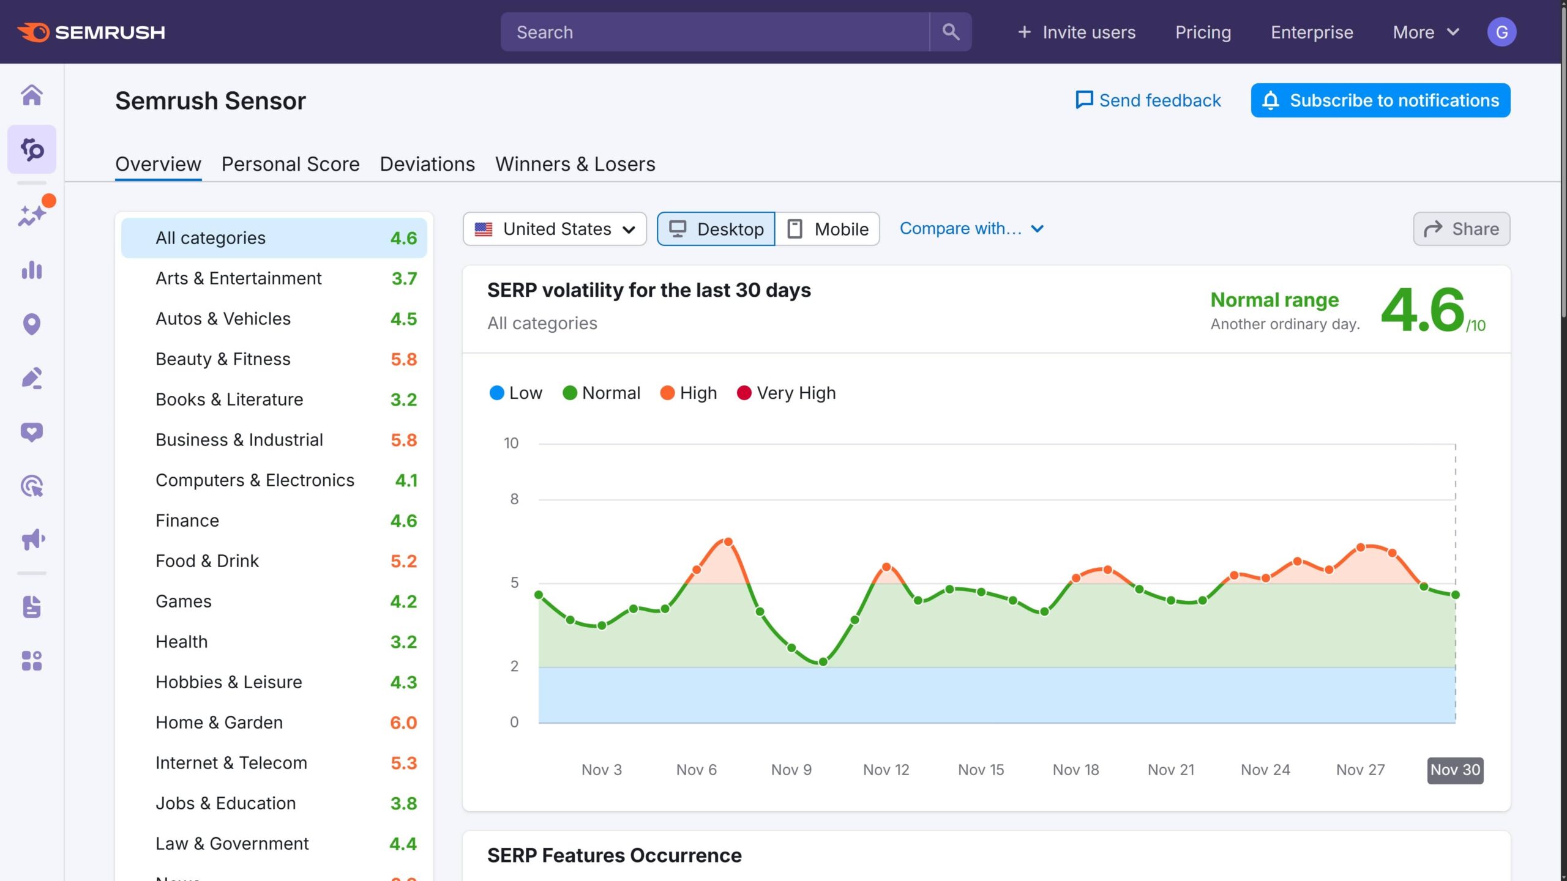Expand the More menu in header

pyautogui.click(x=1426, y=32)
